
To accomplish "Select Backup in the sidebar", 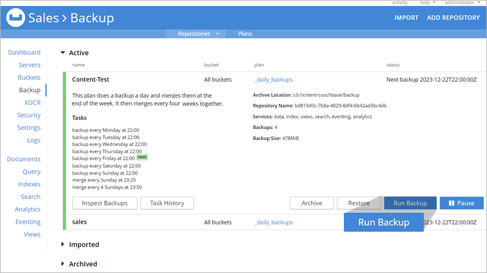I will click(x=29, y=90).
